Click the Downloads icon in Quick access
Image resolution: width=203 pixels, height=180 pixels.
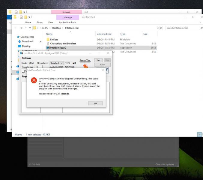click(x=20, y=41)
